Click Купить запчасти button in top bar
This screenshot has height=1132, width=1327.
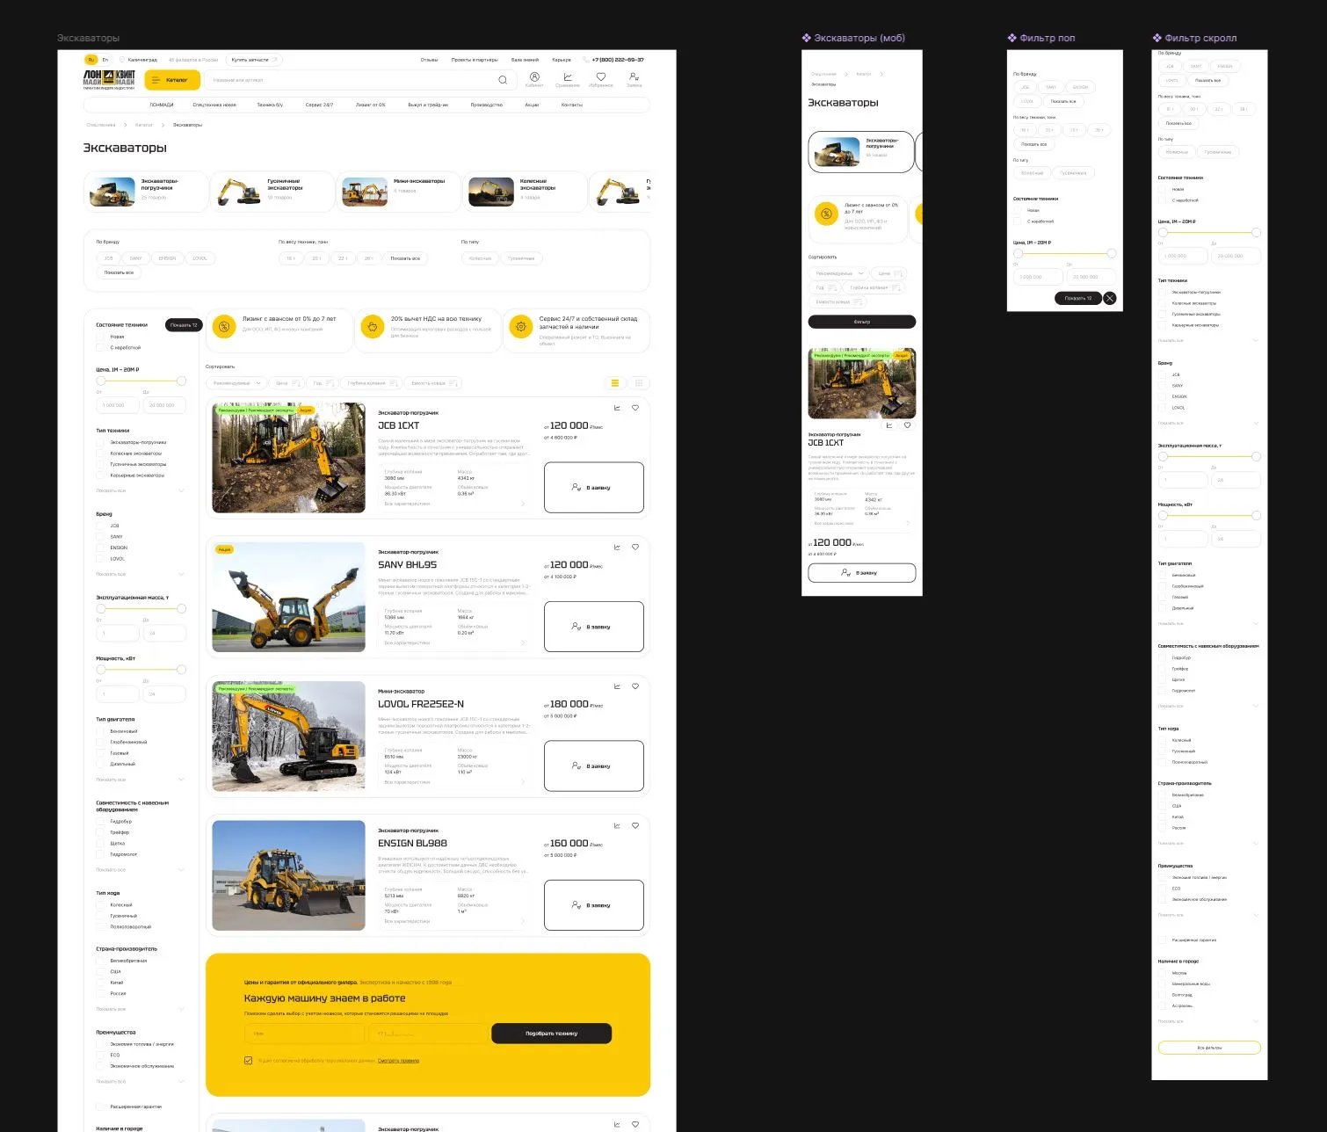click(x=255, y=60)
